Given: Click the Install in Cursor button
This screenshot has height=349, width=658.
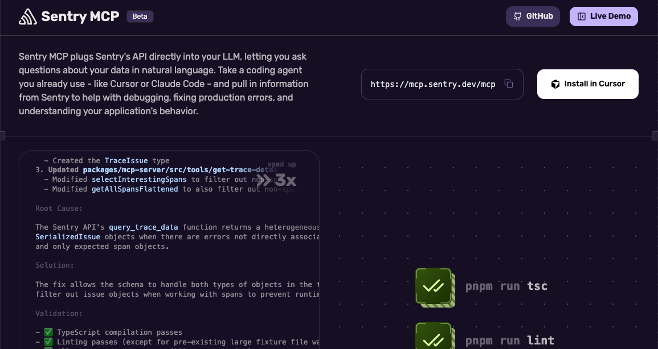Looking at the screenshot, I should (x=587, y=84).
